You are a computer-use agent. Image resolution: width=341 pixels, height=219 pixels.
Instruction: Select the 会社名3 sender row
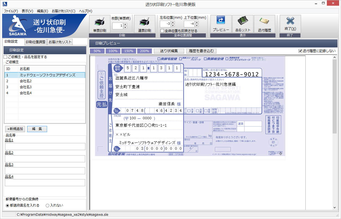coord(45,87)
